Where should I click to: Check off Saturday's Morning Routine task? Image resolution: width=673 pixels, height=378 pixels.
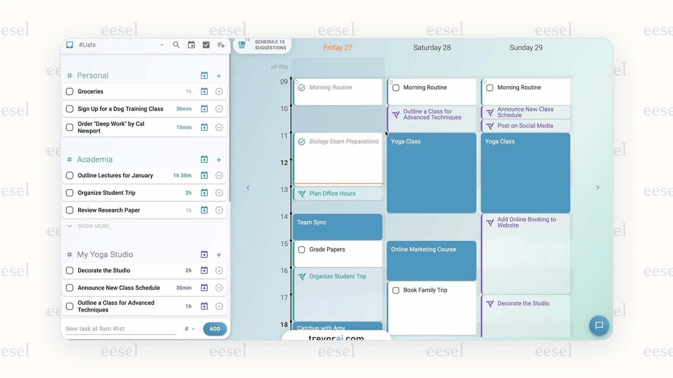(x=396, y=87)
